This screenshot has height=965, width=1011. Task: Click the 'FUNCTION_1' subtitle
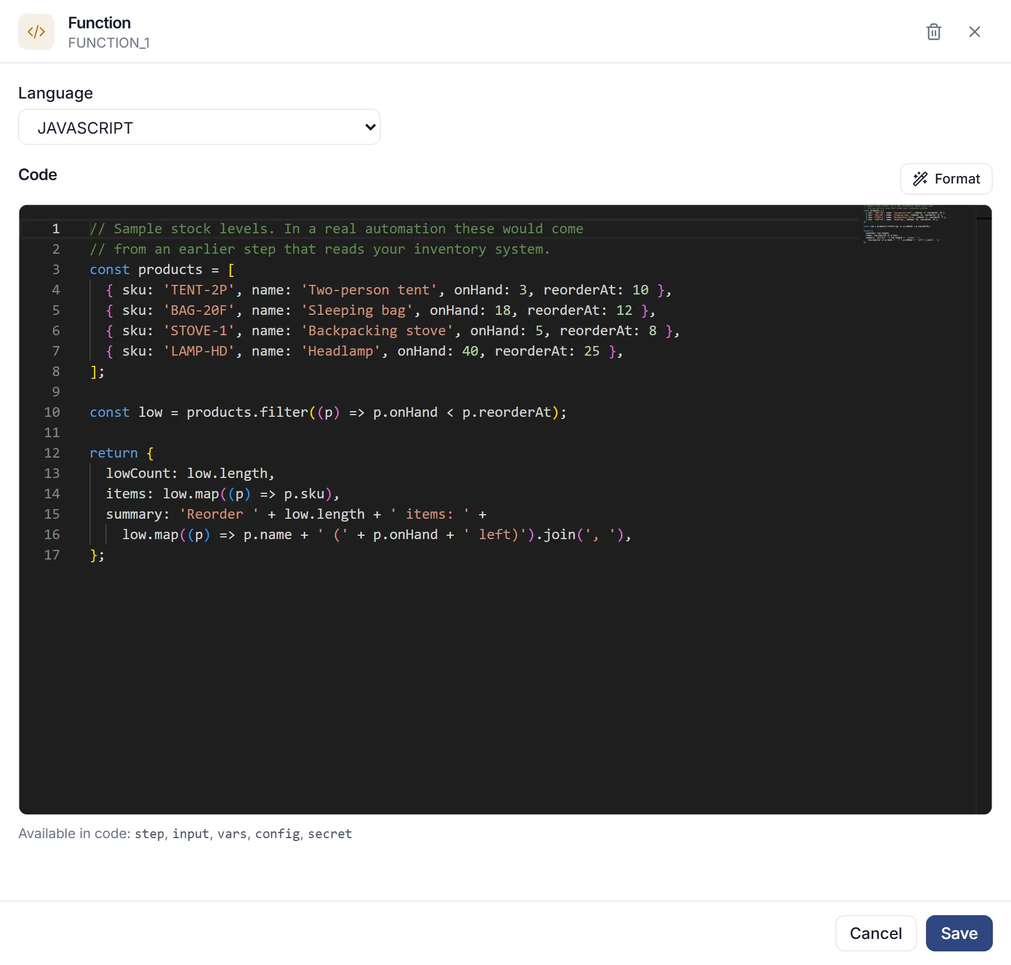(x=109, y=43)
